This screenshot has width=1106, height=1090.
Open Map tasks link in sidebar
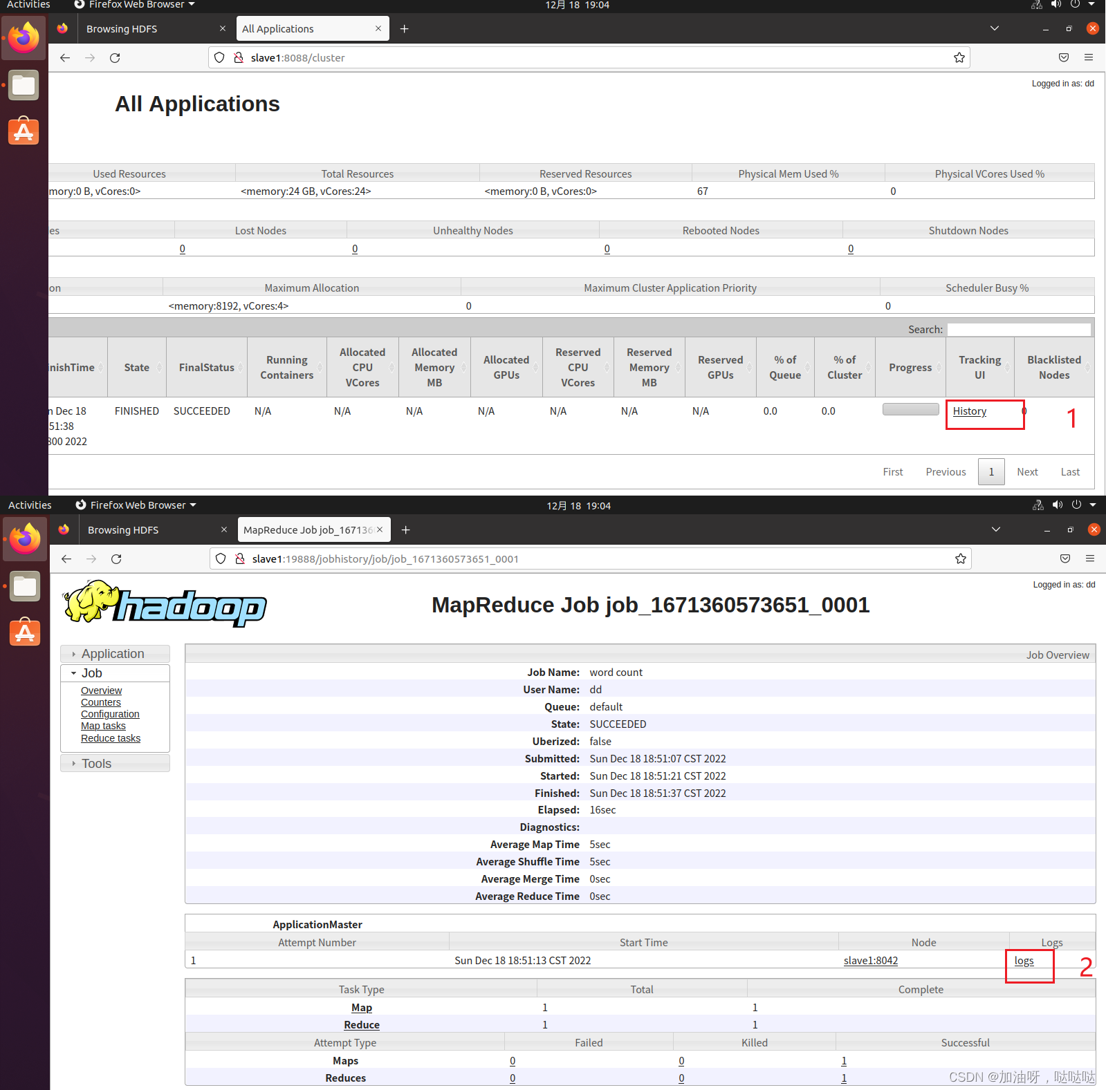coord(103,726)
